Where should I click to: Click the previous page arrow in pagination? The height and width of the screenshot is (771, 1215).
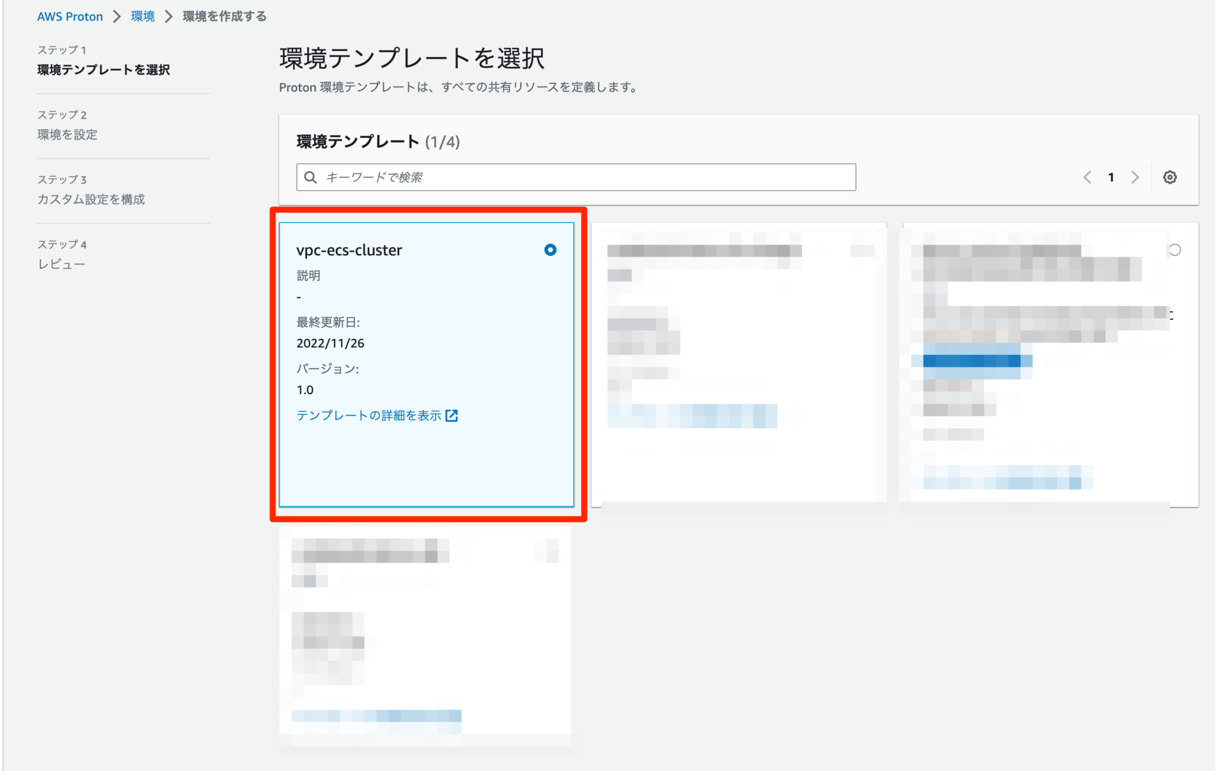tap(1087, 177)
